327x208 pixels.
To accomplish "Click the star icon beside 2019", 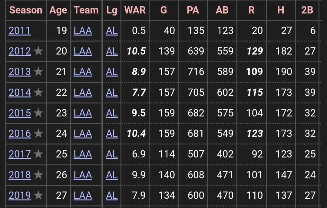I will point(38,195).
